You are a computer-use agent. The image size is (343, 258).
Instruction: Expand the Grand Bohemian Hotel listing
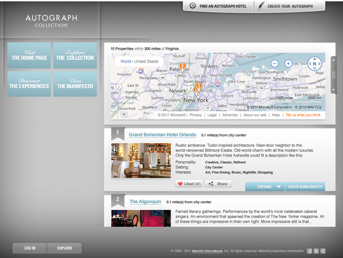[x=265, y=187]
